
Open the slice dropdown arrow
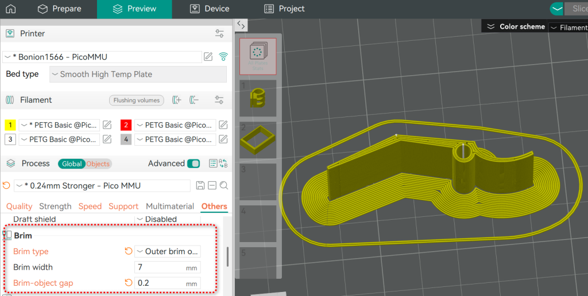558,9
